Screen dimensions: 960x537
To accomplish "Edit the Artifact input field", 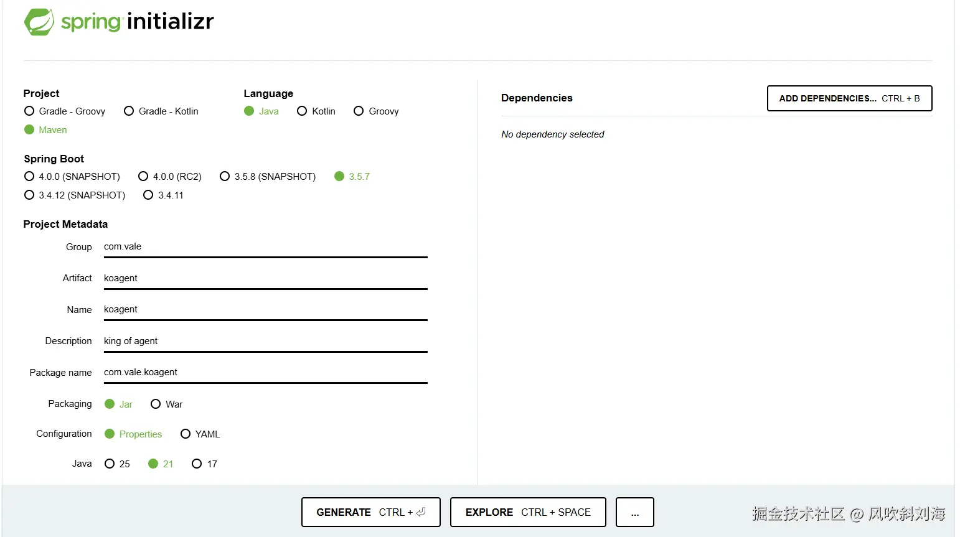I will tap(266, 278).
